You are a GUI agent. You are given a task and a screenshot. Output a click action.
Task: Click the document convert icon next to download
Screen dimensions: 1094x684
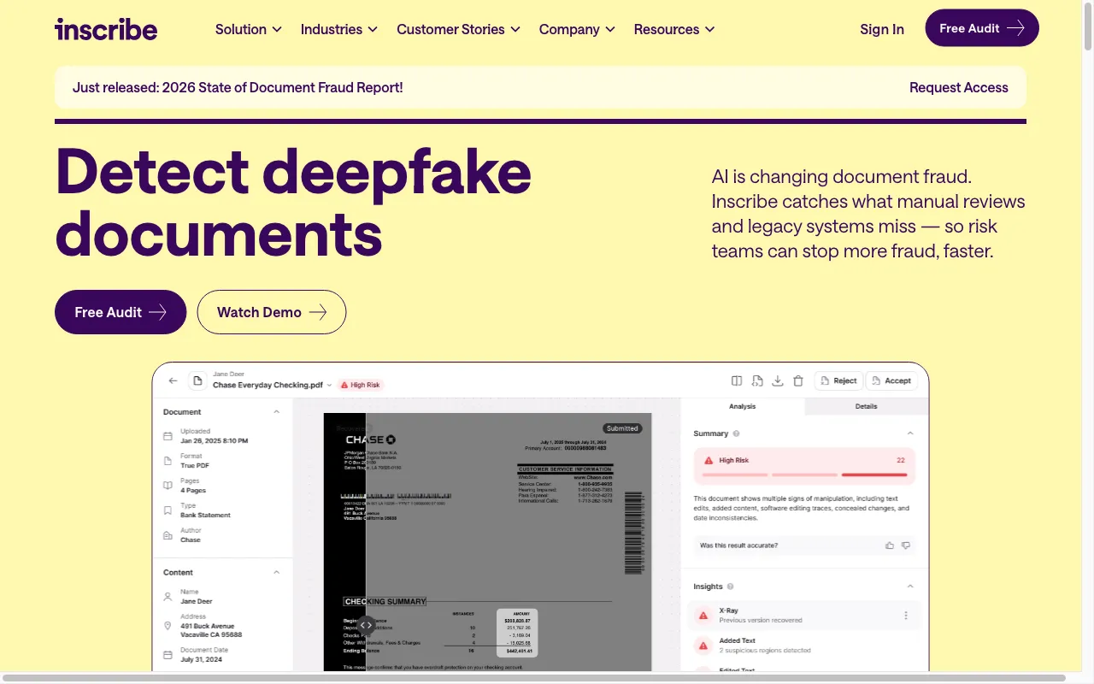click(x=757, y=380)
